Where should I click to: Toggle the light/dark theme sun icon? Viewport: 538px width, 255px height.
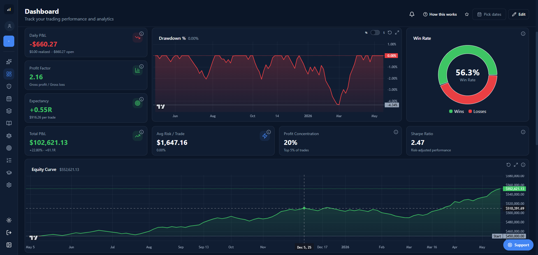coord(9,220)
